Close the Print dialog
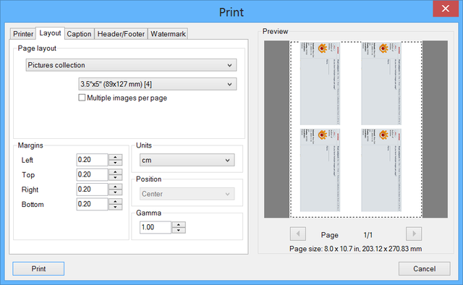 (x=446, y=9)
